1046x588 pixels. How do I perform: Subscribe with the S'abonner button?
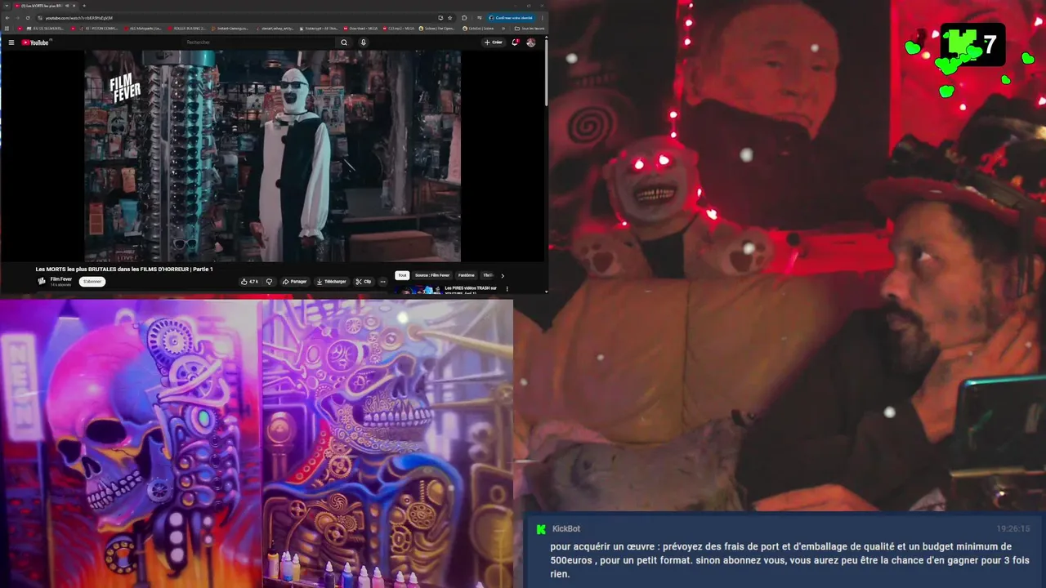point(92,282)
